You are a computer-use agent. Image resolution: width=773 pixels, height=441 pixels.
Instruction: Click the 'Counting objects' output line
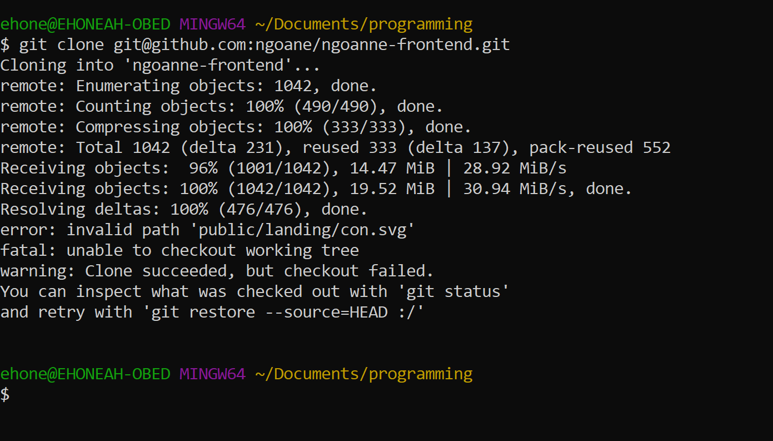coord(222,106)
